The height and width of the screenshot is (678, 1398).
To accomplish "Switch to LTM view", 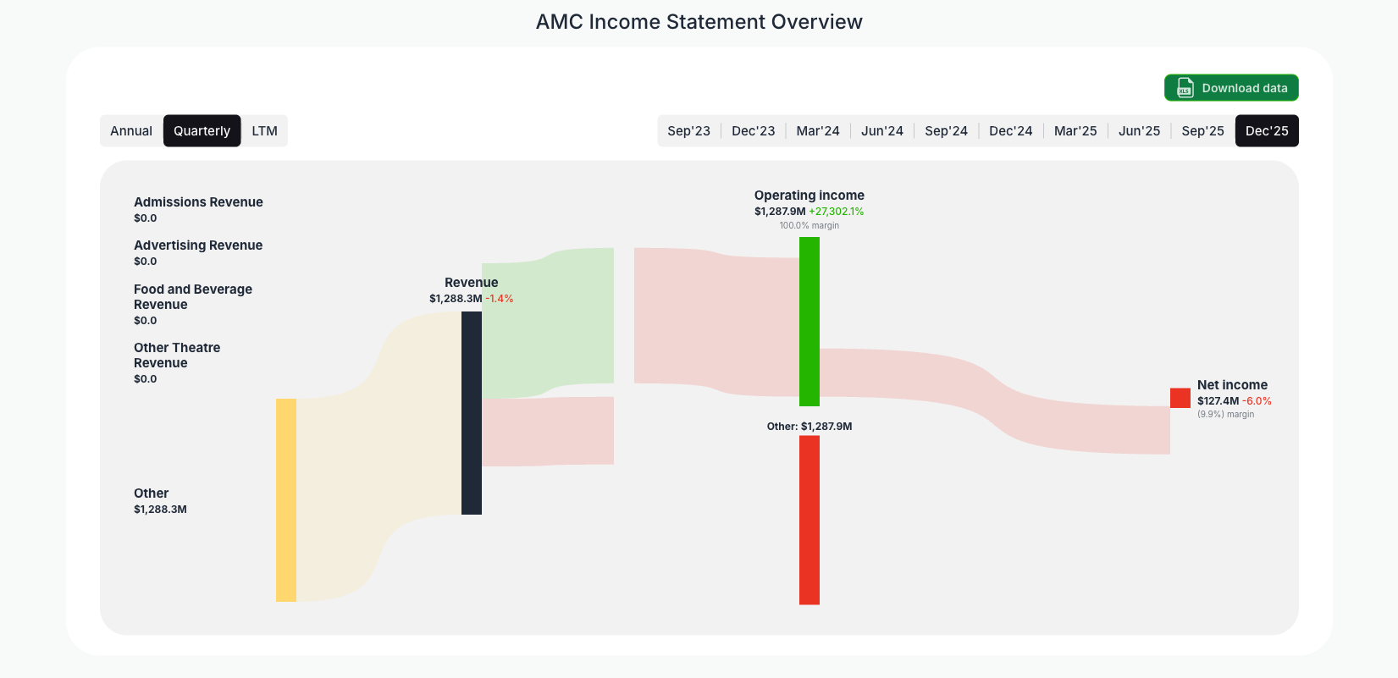I will click(264, 130).
